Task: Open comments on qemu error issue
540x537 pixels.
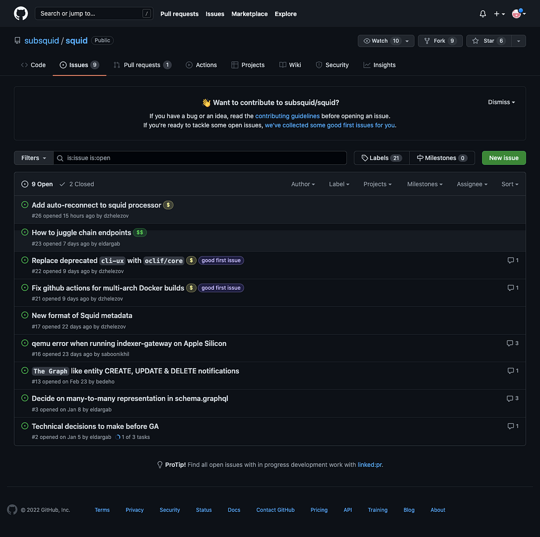Action: [x=513, y=343]
